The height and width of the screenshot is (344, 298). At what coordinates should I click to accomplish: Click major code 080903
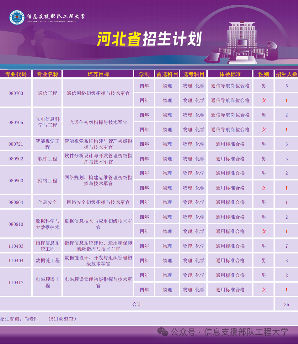pyautogui.click(x=16, y=181)
